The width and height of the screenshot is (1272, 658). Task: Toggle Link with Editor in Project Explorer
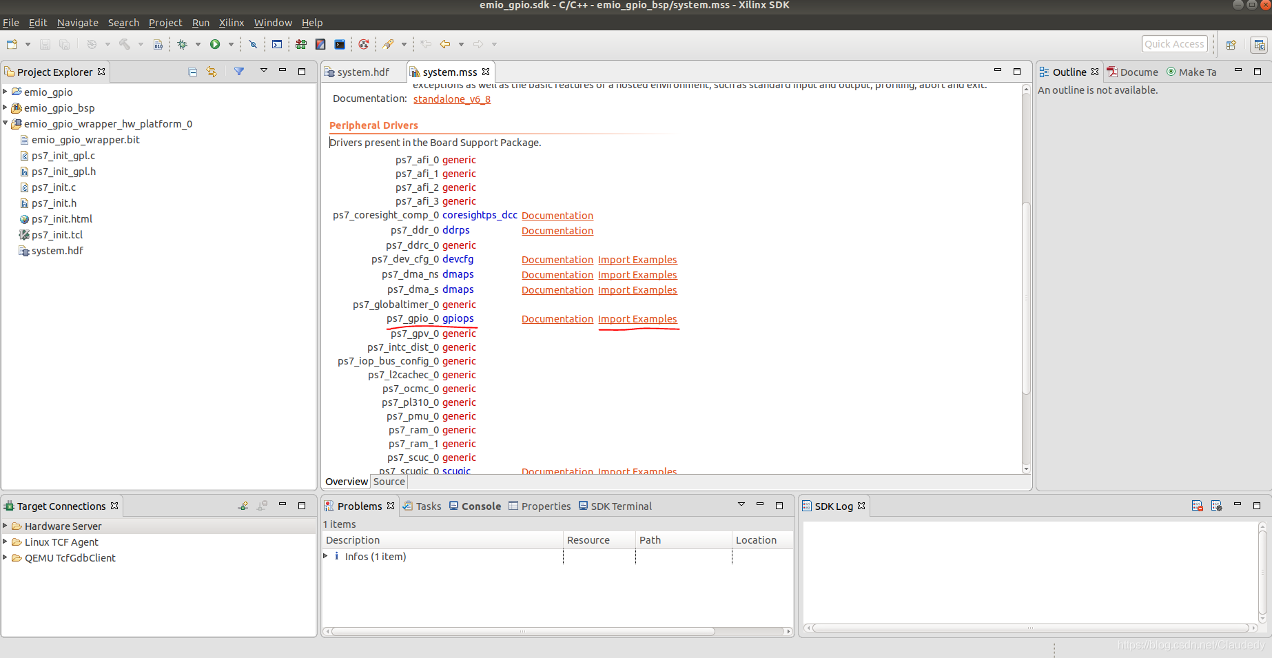pyautogui.click(x=212, y=72)
